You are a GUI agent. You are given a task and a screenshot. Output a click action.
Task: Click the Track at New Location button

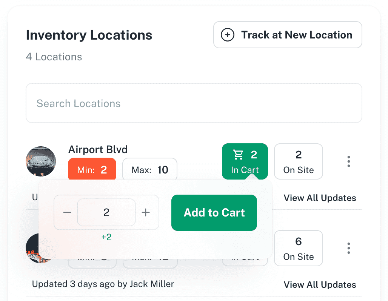pos(288,35)
